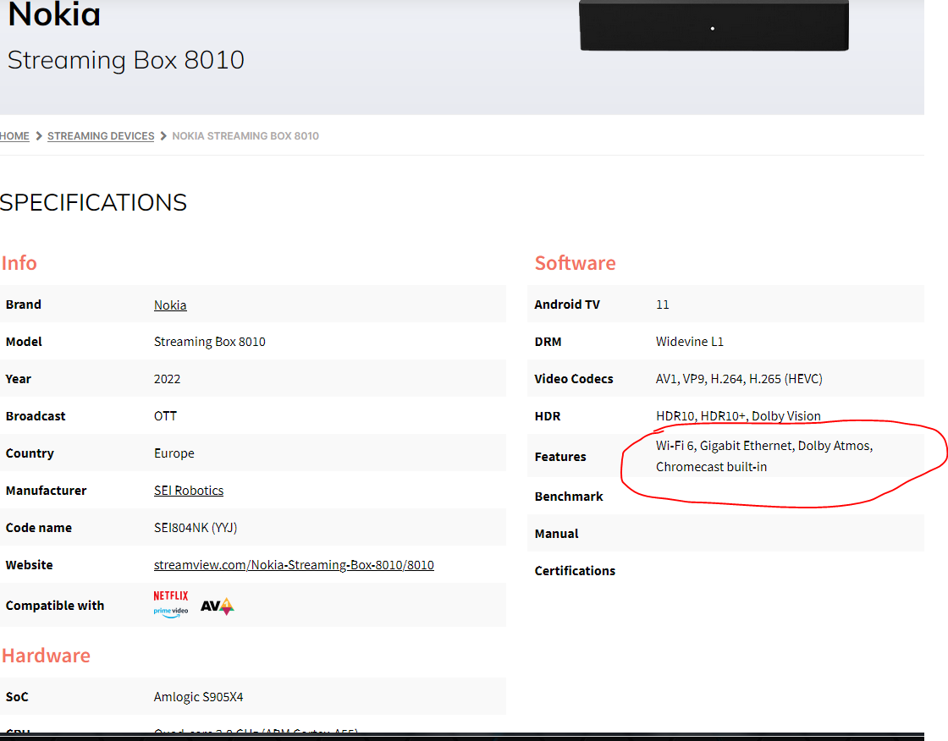Click the Nokia page title
948x741 pixels.
[x=54, y=14]
